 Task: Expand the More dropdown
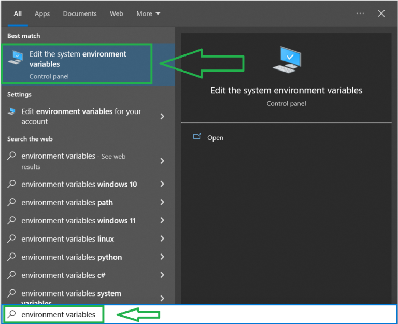tap(148, 13)
